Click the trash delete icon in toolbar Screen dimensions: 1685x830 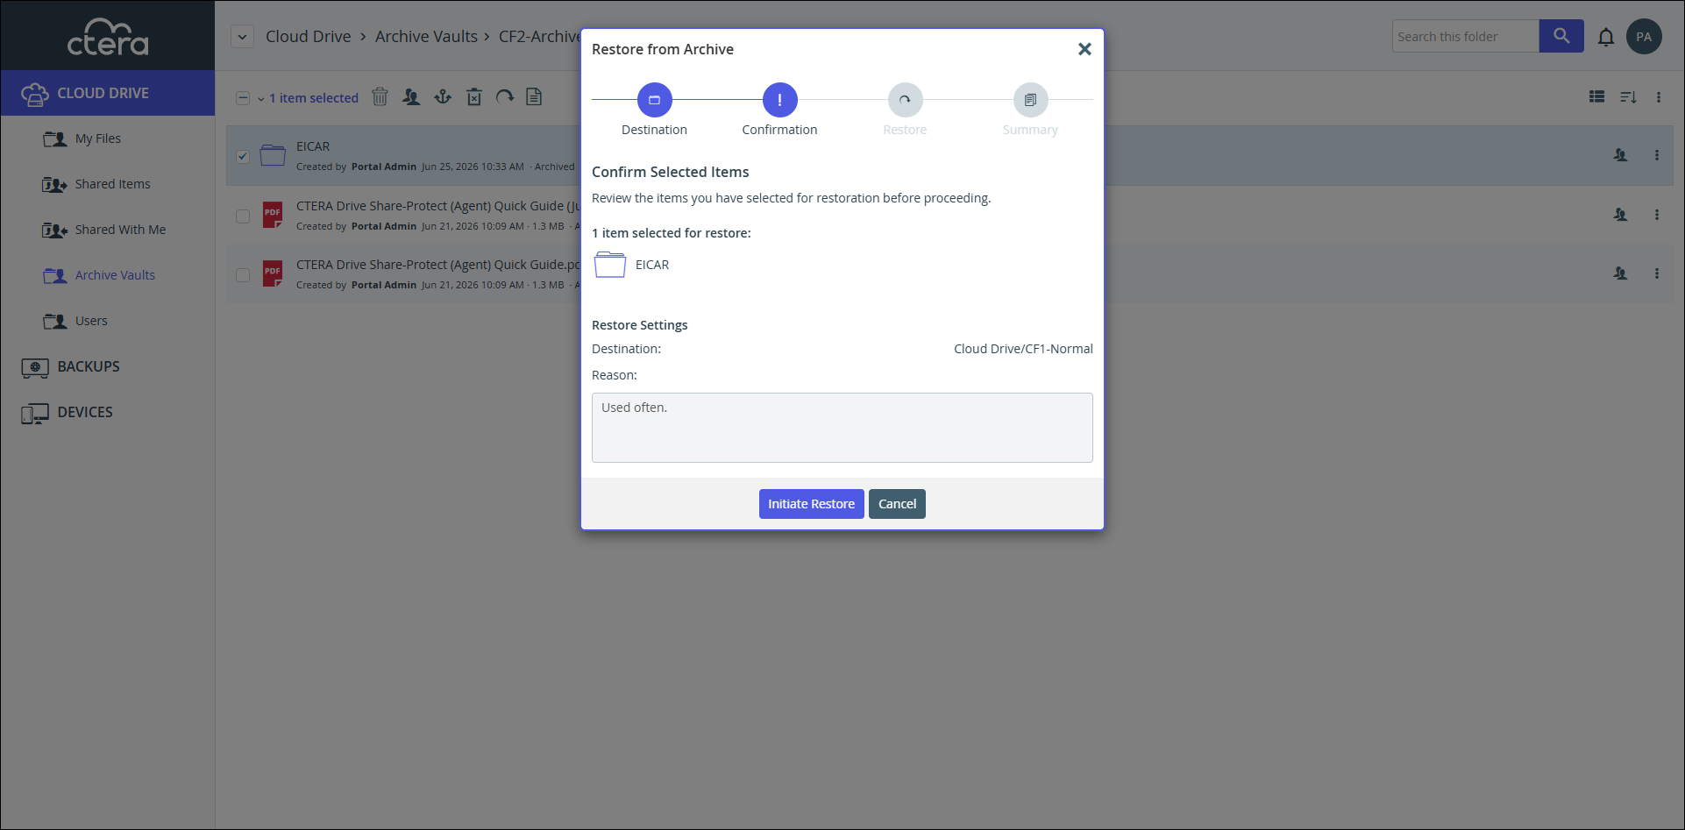[x=380, y=97]
